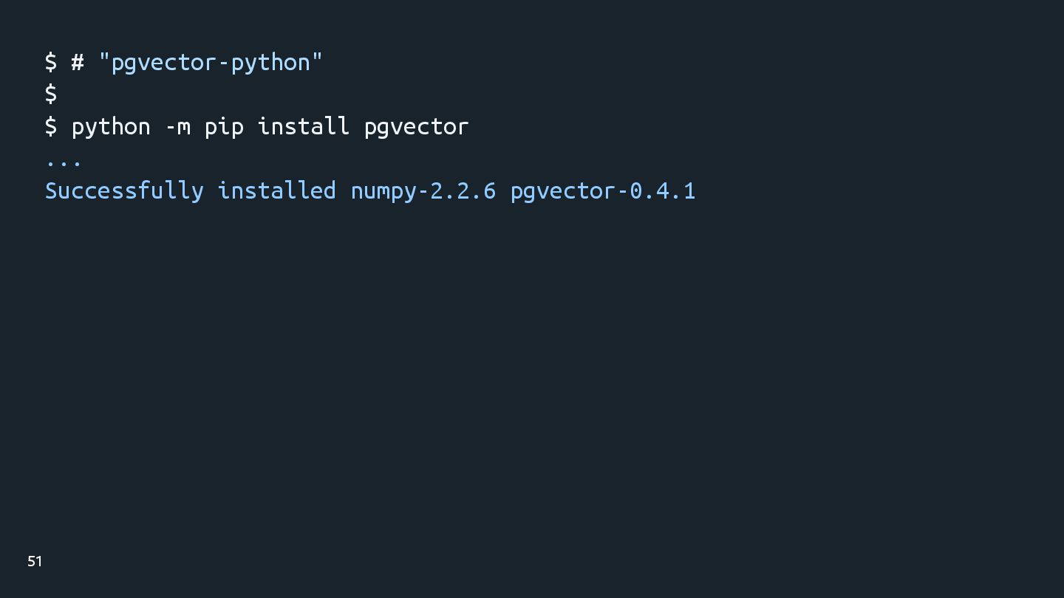1064x598 pixels.
Task: Click the pgvector version number 0.4.1
Action: [663, 190]
